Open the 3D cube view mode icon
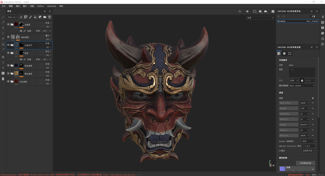The height and width of the screenshot is (176, 325). pos(260,11)
